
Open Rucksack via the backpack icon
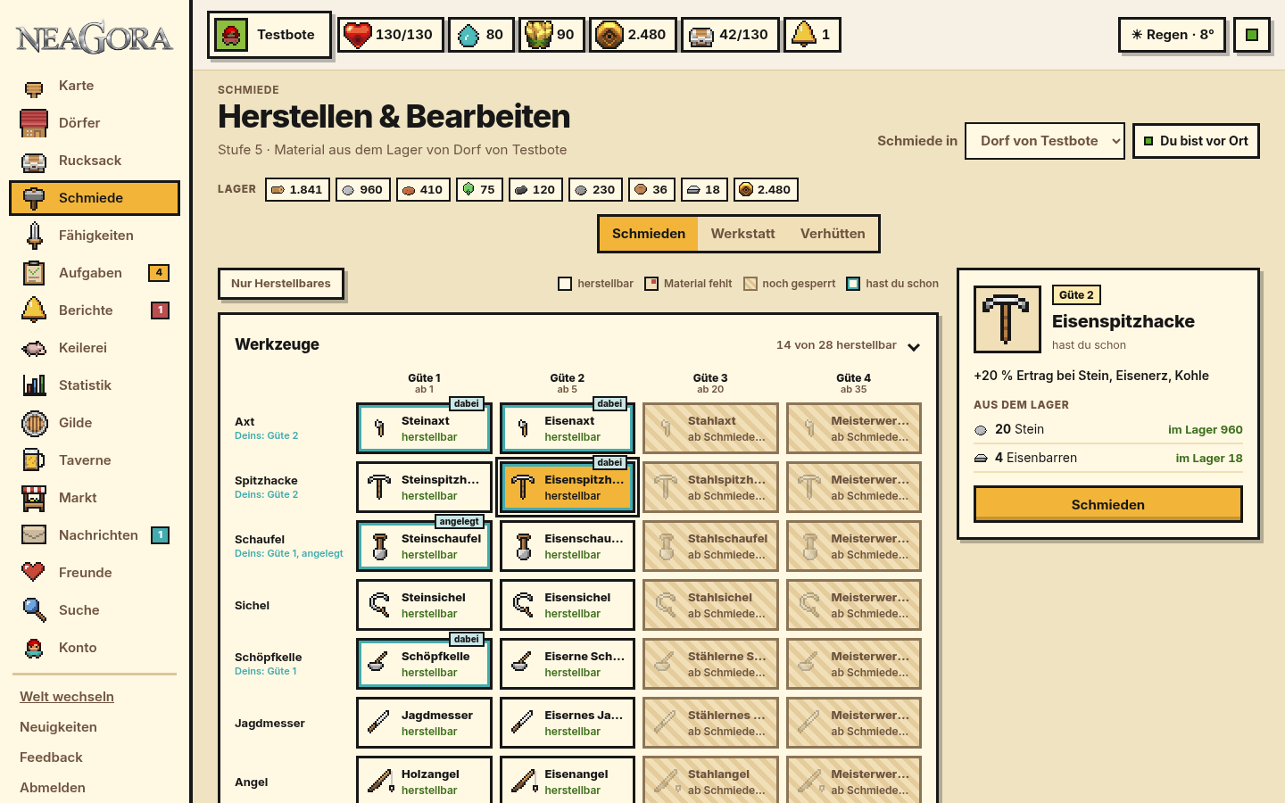[x=34, y=161]
